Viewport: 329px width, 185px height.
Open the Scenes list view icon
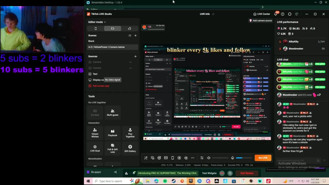(x=130, y=35)
